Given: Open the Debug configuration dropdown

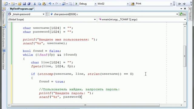Looking at the screenshot, I should pos(95,4).
